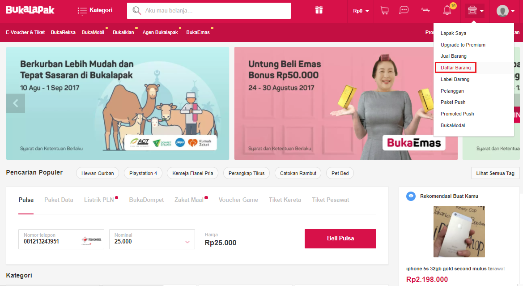This screenshot has height=286, width=523.
Task: Click the Playstation 4 popular tag
Action: pyautogui.click(x=143, y=173)
